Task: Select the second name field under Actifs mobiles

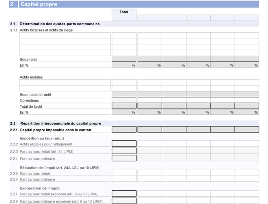Action: click(65, 88)
